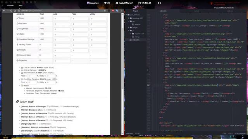Click the Expertise attribute icon
This screenshot has height=139, width=248.
[17, 61]
